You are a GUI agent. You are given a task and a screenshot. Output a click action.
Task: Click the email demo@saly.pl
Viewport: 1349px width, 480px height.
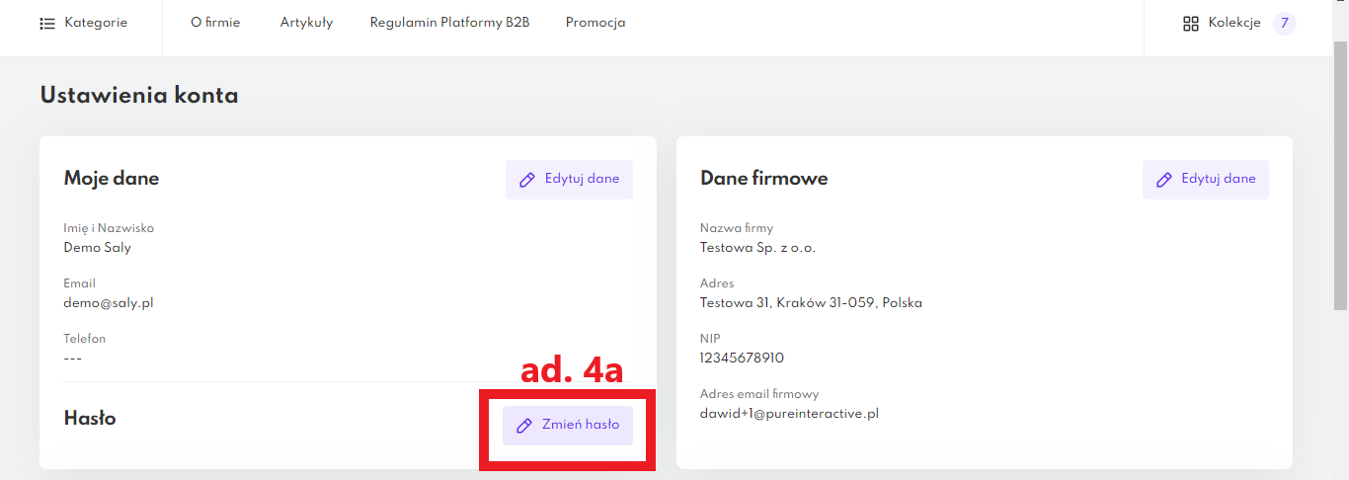(x=109, y=303)
